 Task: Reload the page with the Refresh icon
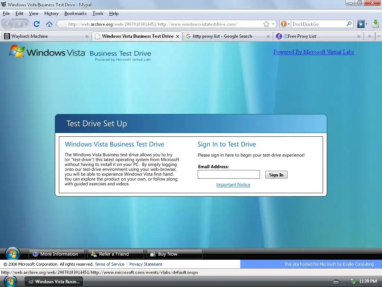[37, 24]
